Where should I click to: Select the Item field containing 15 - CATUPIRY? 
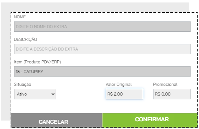(x=102, y=72)
